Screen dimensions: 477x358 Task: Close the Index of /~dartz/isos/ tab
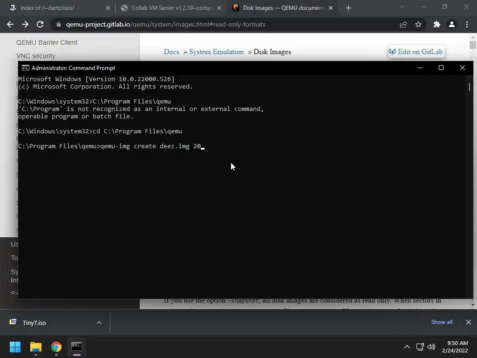[108, 8]
